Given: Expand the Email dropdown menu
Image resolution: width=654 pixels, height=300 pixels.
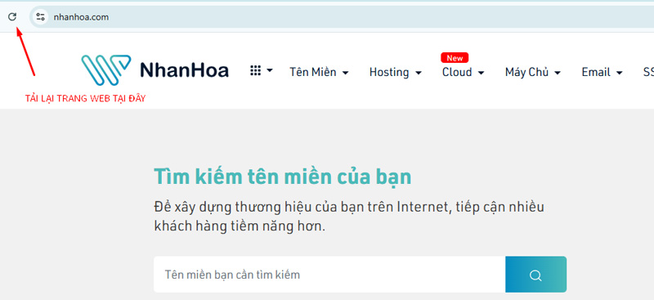Looking at the screenshot, I should pos(602,72).
